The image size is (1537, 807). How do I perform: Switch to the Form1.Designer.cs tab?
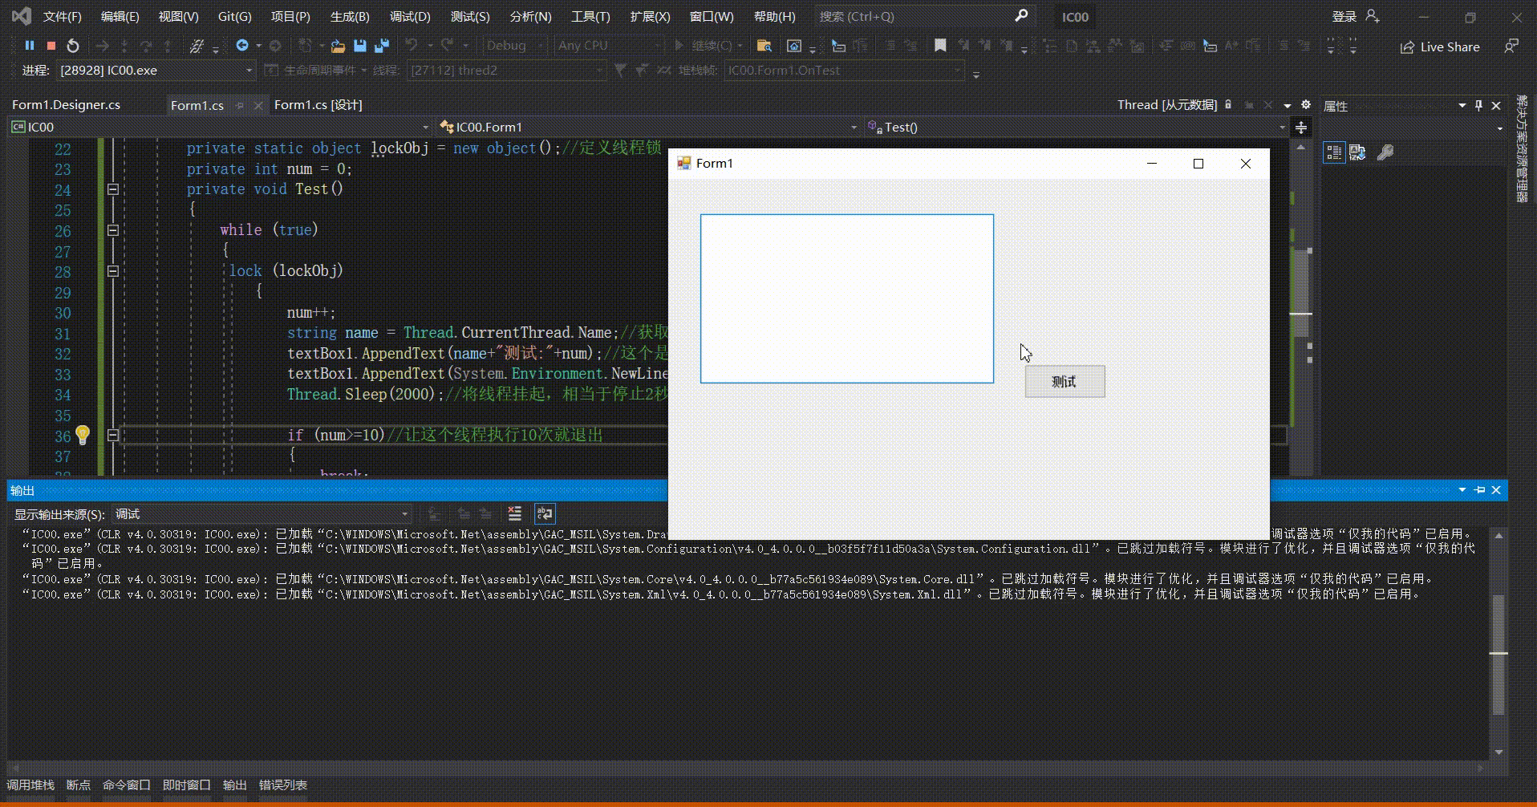pos(67,105)
